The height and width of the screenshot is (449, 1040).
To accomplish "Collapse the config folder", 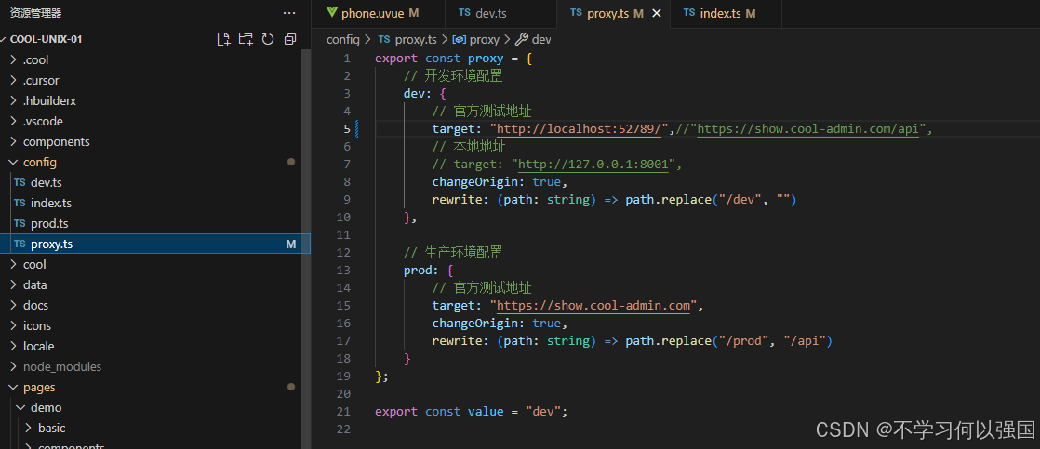I will [x=155, y=162].
